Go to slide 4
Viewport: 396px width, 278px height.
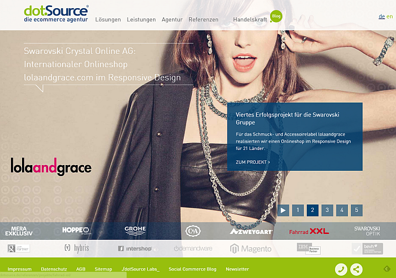coord(342,210)
